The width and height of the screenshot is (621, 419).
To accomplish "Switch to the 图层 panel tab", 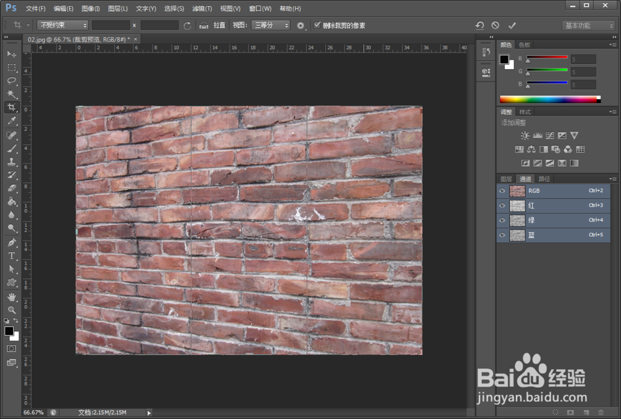I will [506, 179].
